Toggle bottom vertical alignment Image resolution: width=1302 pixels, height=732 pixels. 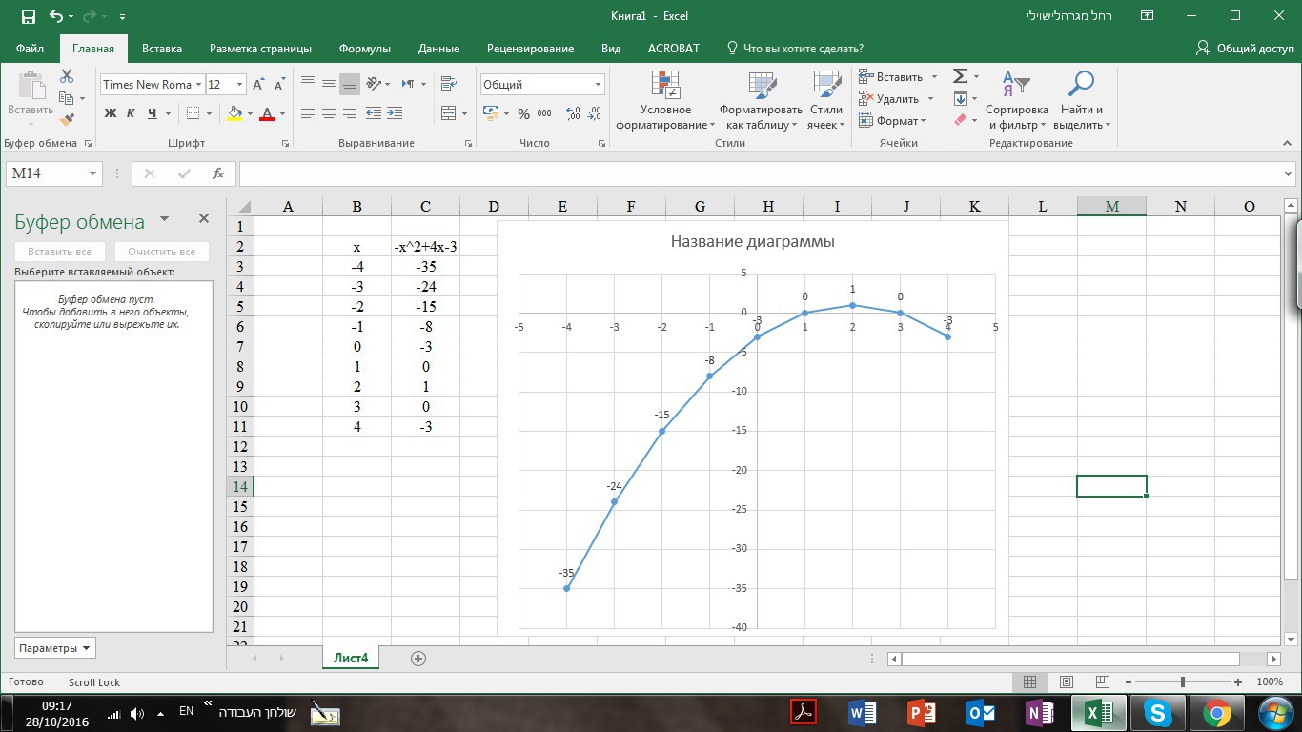350,84
